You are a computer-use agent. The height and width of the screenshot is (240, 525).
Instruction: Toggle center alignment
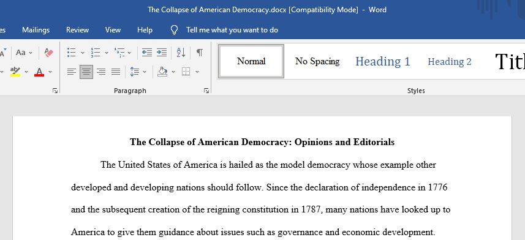86,72
